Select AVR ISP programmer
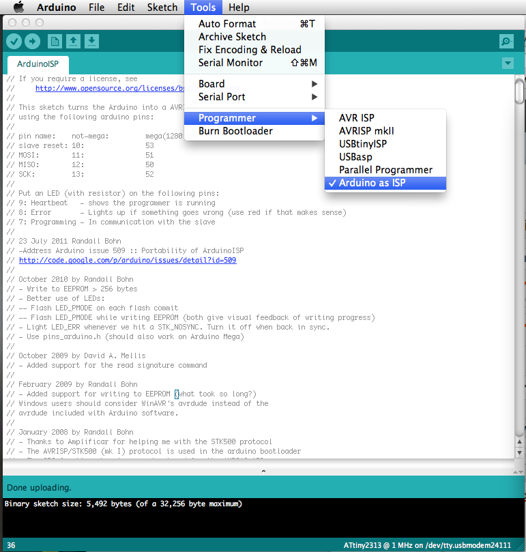Image resolution: width=526 pixels, height=552 pixels. coord(385,118)
